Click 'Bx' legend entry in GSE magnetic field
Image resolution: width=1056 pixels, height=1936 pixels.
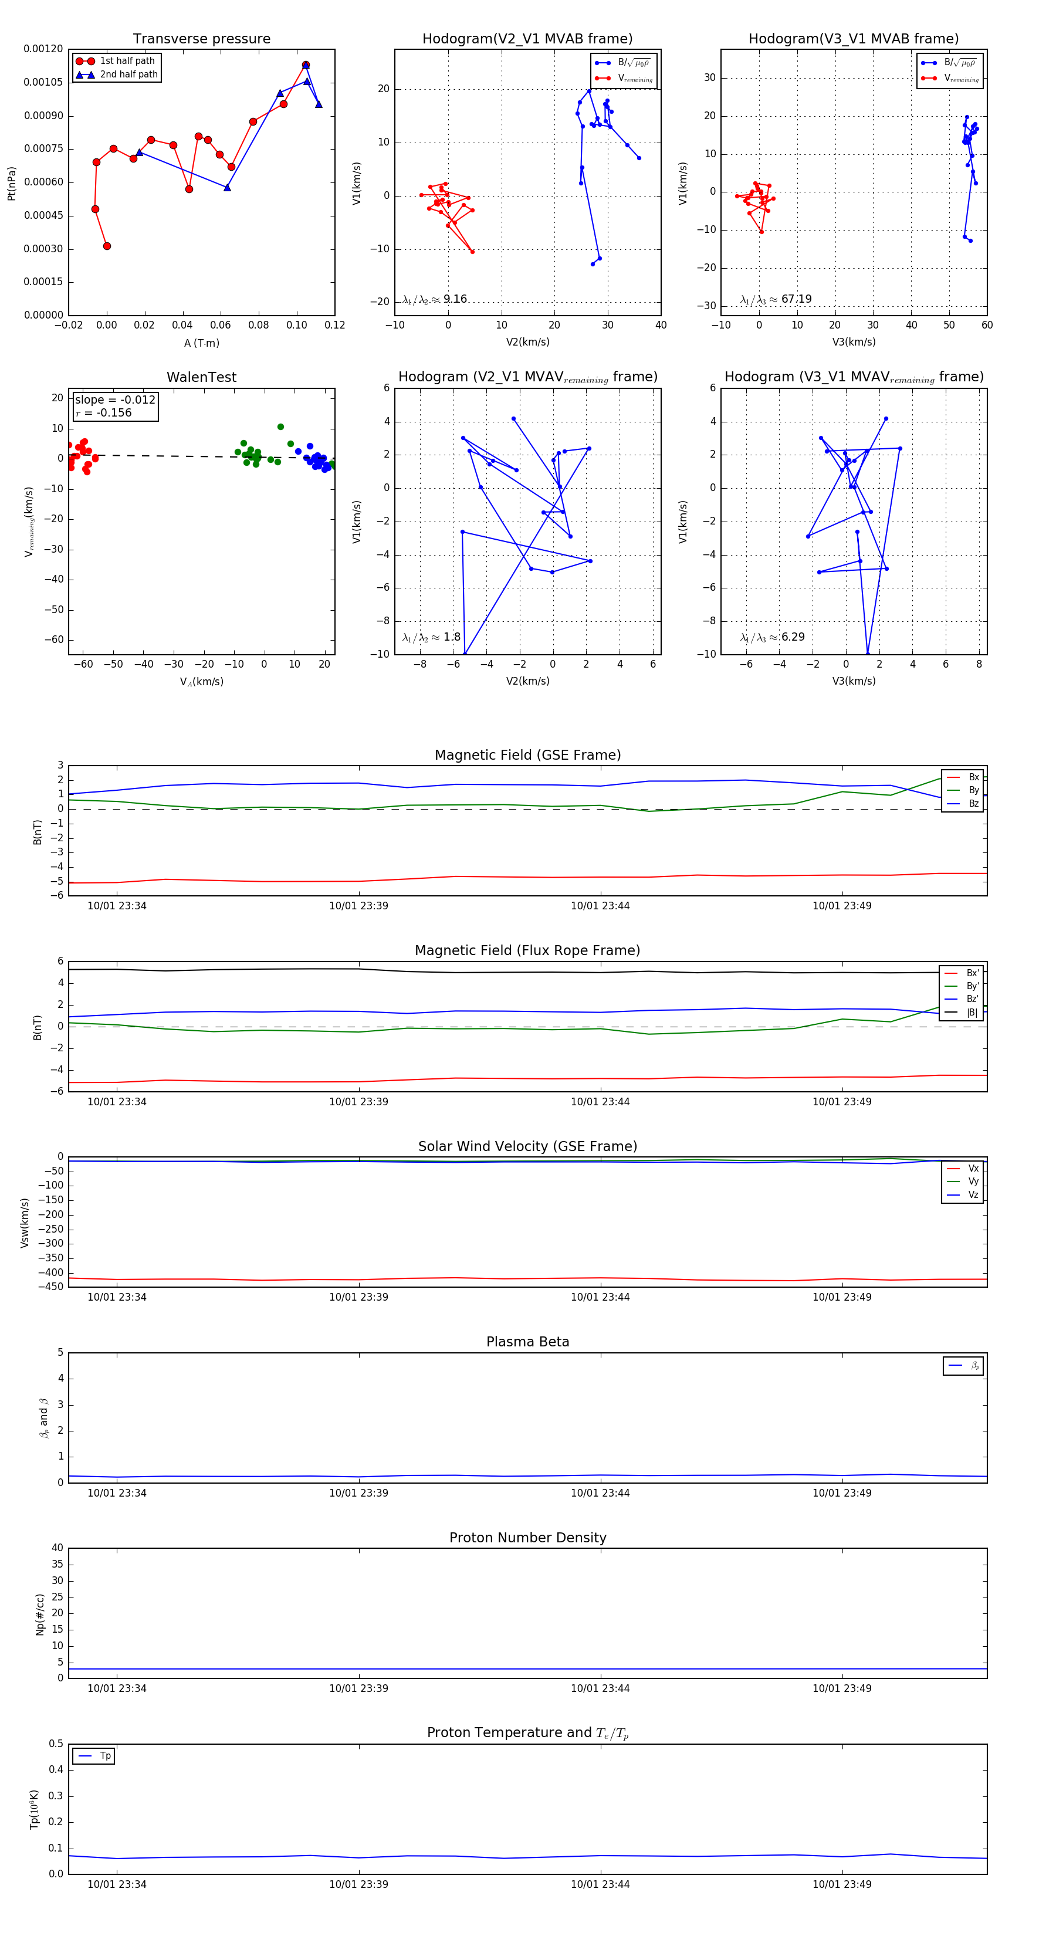963,777
